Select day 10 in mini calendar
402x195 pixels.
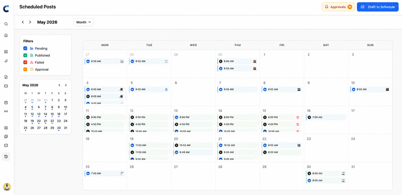tap(65, 107)
